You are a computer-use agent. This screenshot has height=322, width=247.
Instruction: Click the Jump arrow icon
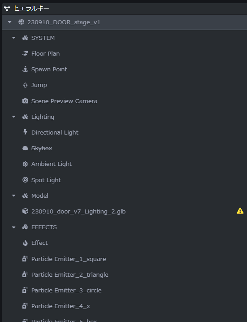[x=25, y=85]
